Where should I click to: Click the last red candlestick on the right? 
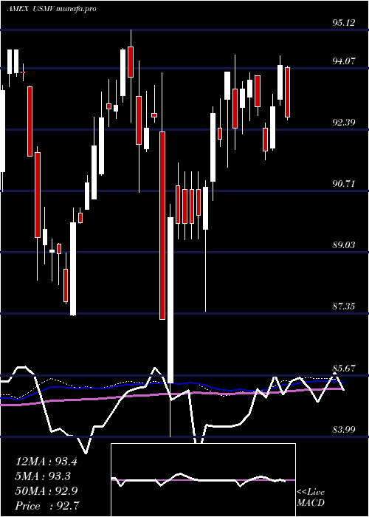[x=287, y=92]
